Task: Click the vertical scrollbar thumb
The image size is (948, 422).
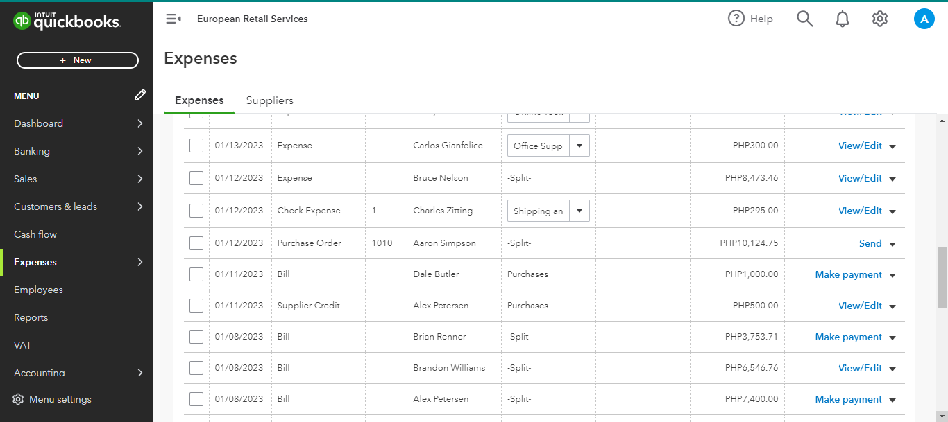Action: (x=942, y=277)
